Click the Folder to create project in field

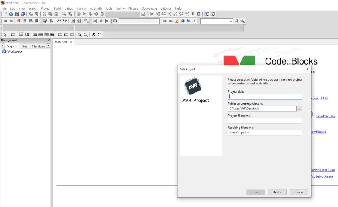[x=262, y=108]
